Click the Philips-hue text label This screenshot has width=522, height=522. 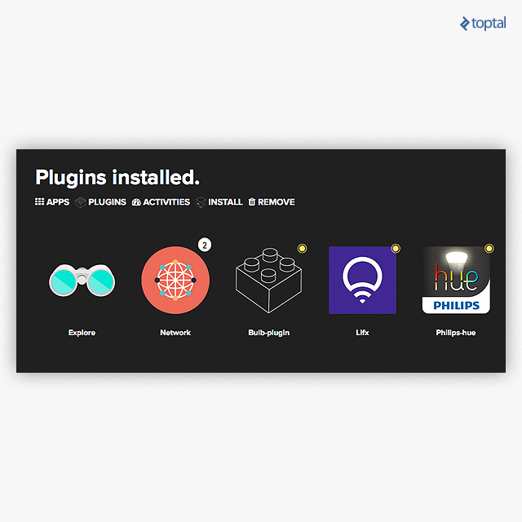pos(456,333)
